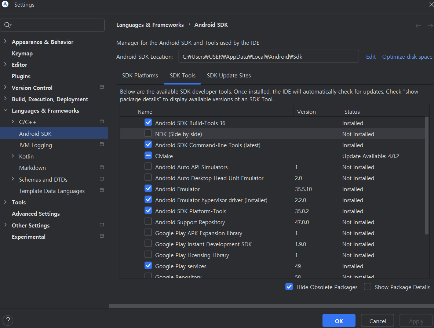The width and height of the screenshot is (434, 328).
Task: Click the SDK tools table vertical scrollbar
Action: [x=427, y=175]
